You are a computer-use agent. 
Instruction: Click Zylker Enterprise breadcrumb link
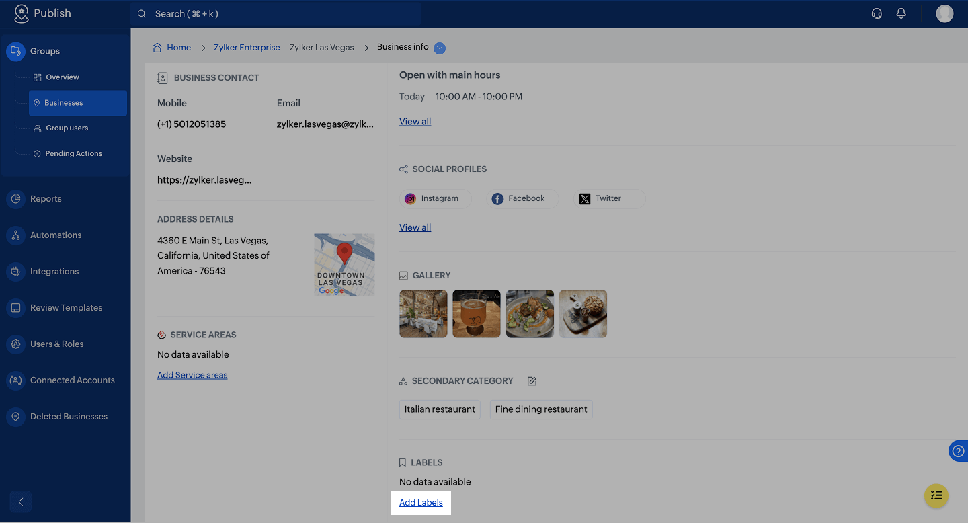pyautogui.click(x=247, y=48)
